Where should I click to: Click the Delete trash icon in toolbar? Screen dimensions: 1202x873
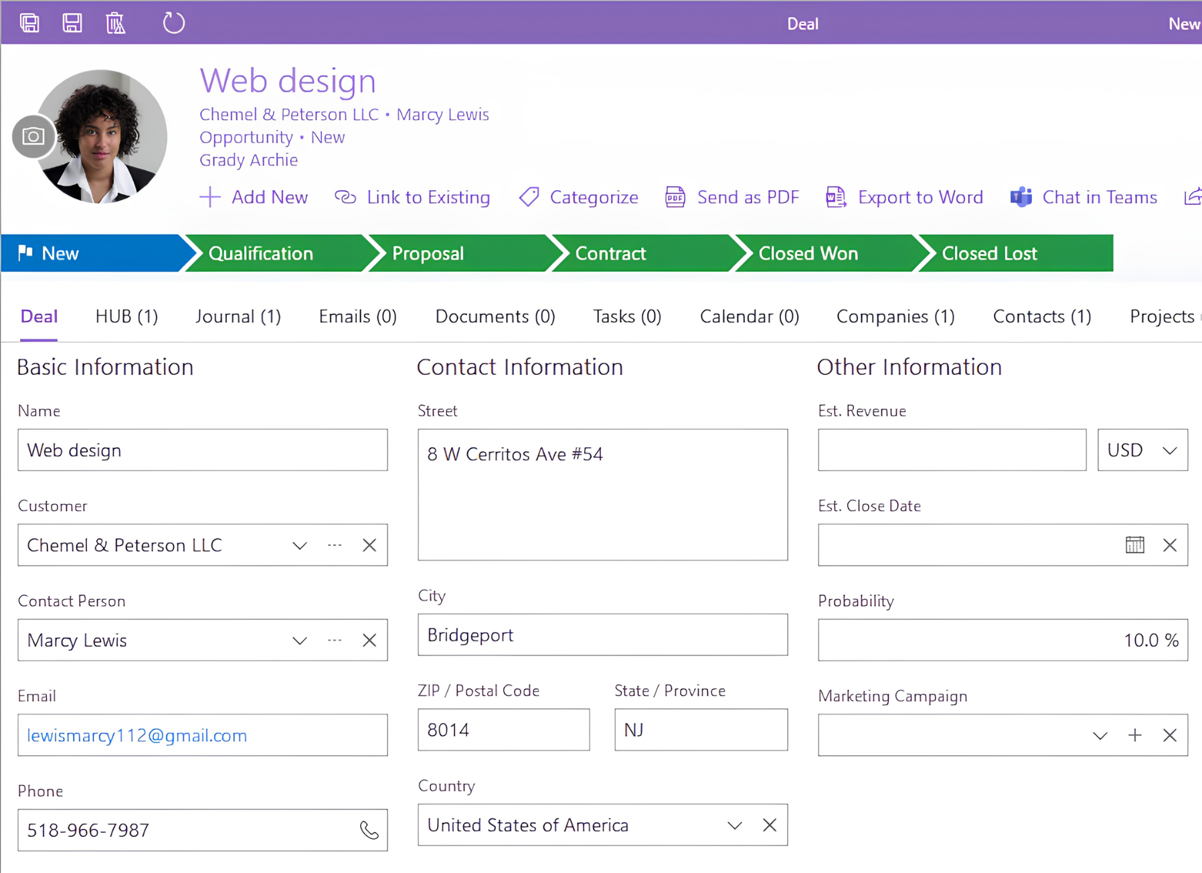[x=116, y=23]
